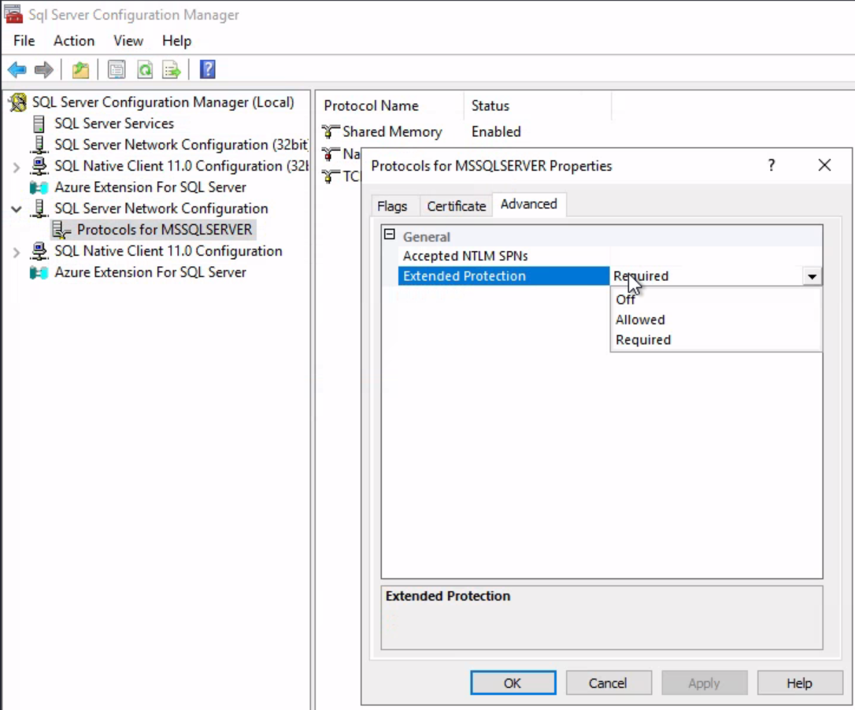Select SQL Server Services tree item
855x710 pixels.
(114, 124)
